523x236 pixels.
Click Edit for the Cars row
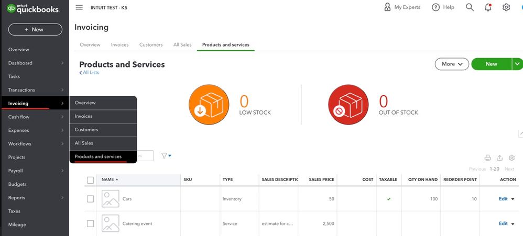[503, 199]
